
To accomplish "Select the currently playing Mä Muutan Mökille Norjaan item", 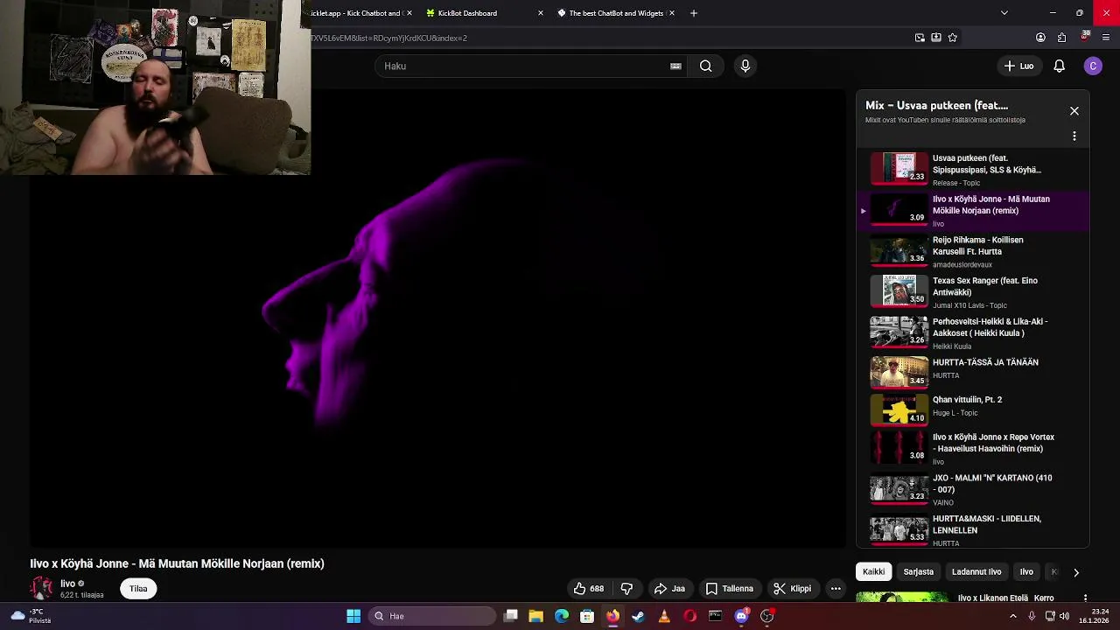I will pos(973,210).
